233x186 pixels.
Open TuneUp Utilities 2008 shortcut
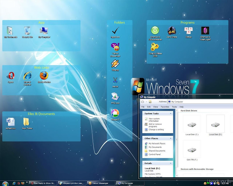(155, 50)
